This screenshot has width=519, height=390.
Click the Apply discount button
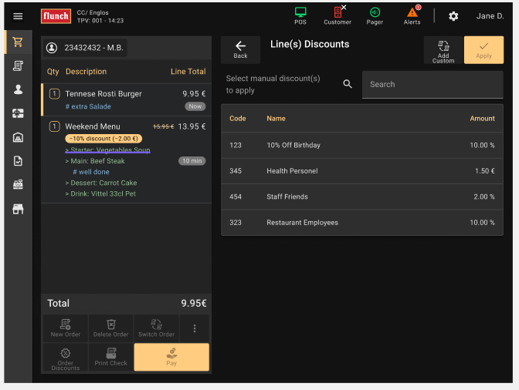point(483,50)
